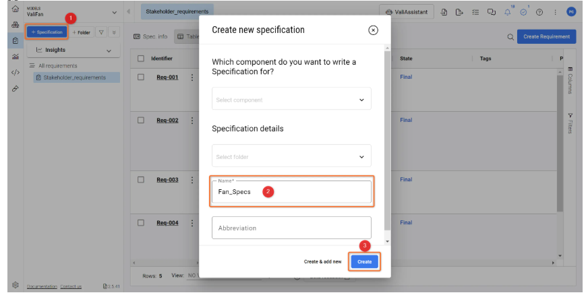
Task: Select Stakeholder_requirements in the tree
Action: point(74,77)
